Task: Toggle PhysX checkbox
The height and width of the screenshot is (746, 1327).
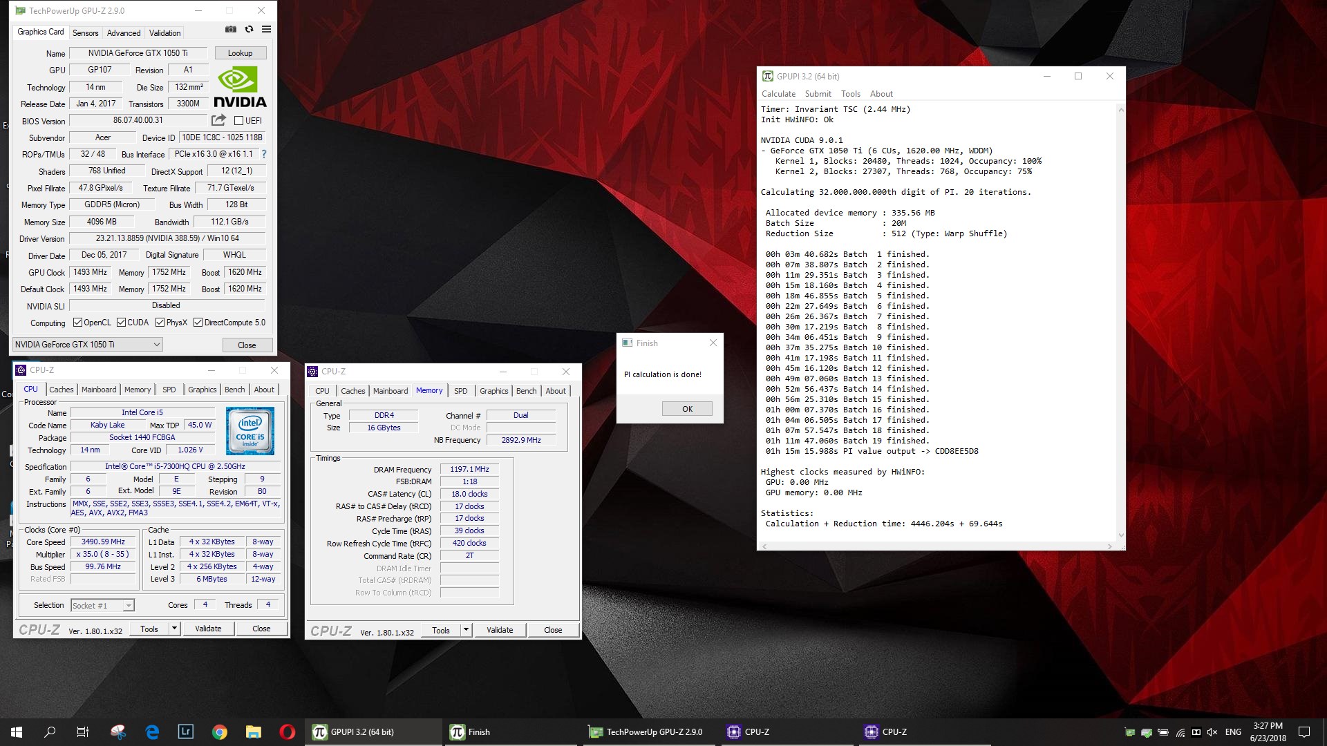Action: pyautogui.click(x=160, y=323)
